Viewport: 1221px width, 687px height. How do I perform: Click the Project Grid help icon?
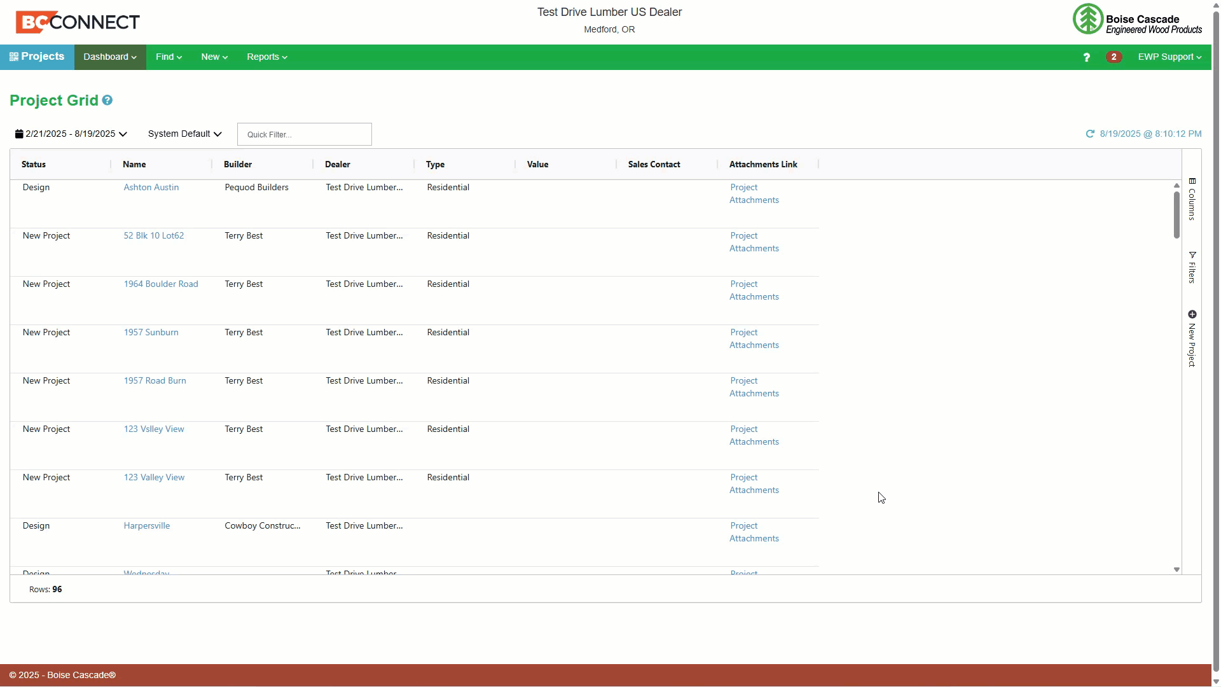coord(107,101)
